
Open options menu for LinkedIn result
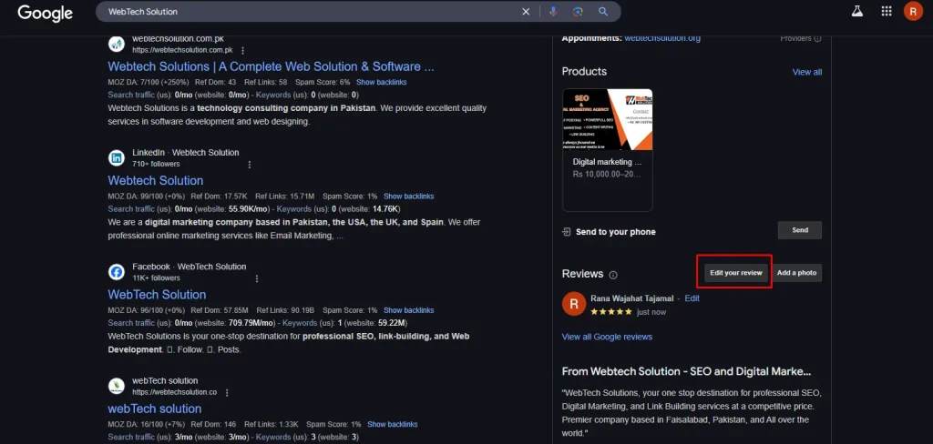click(x=250, y=164)
